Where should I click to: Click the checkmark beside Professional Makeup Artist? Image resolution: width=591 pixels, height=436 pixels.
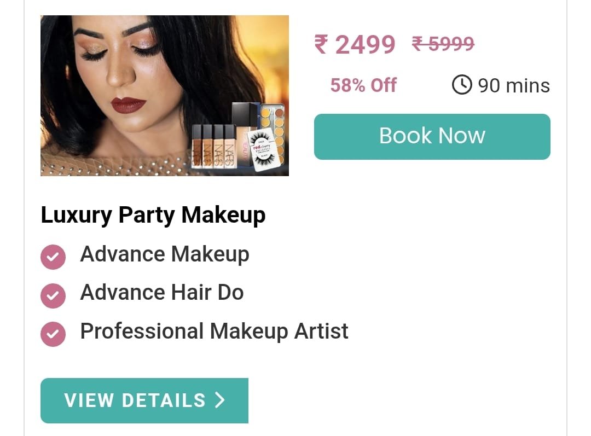click(53, 334)
